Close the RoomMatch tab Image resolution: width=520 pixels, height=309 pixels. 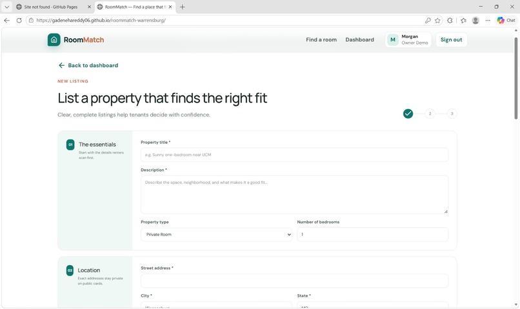coord(170,6)
